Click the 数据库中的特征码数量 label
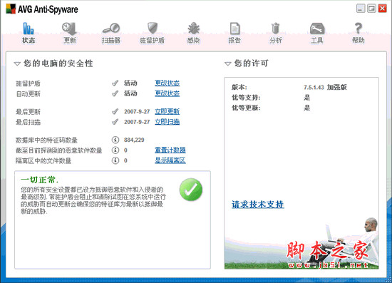This screenshot has height=283, width=392. (46, 140)
